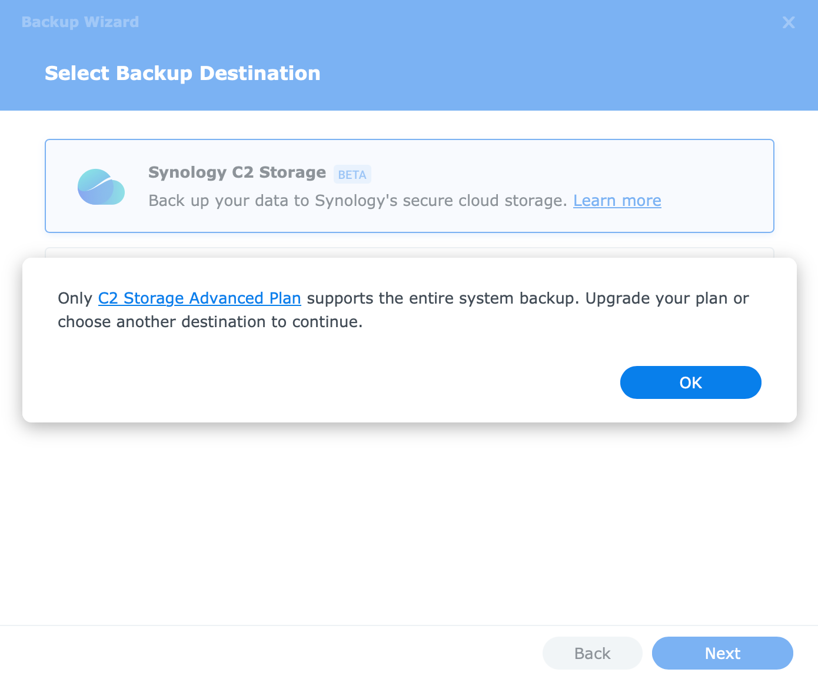Click the 'Back up your data' description
The width and height of the screenshot is (818, 679).
click(358, 201)
